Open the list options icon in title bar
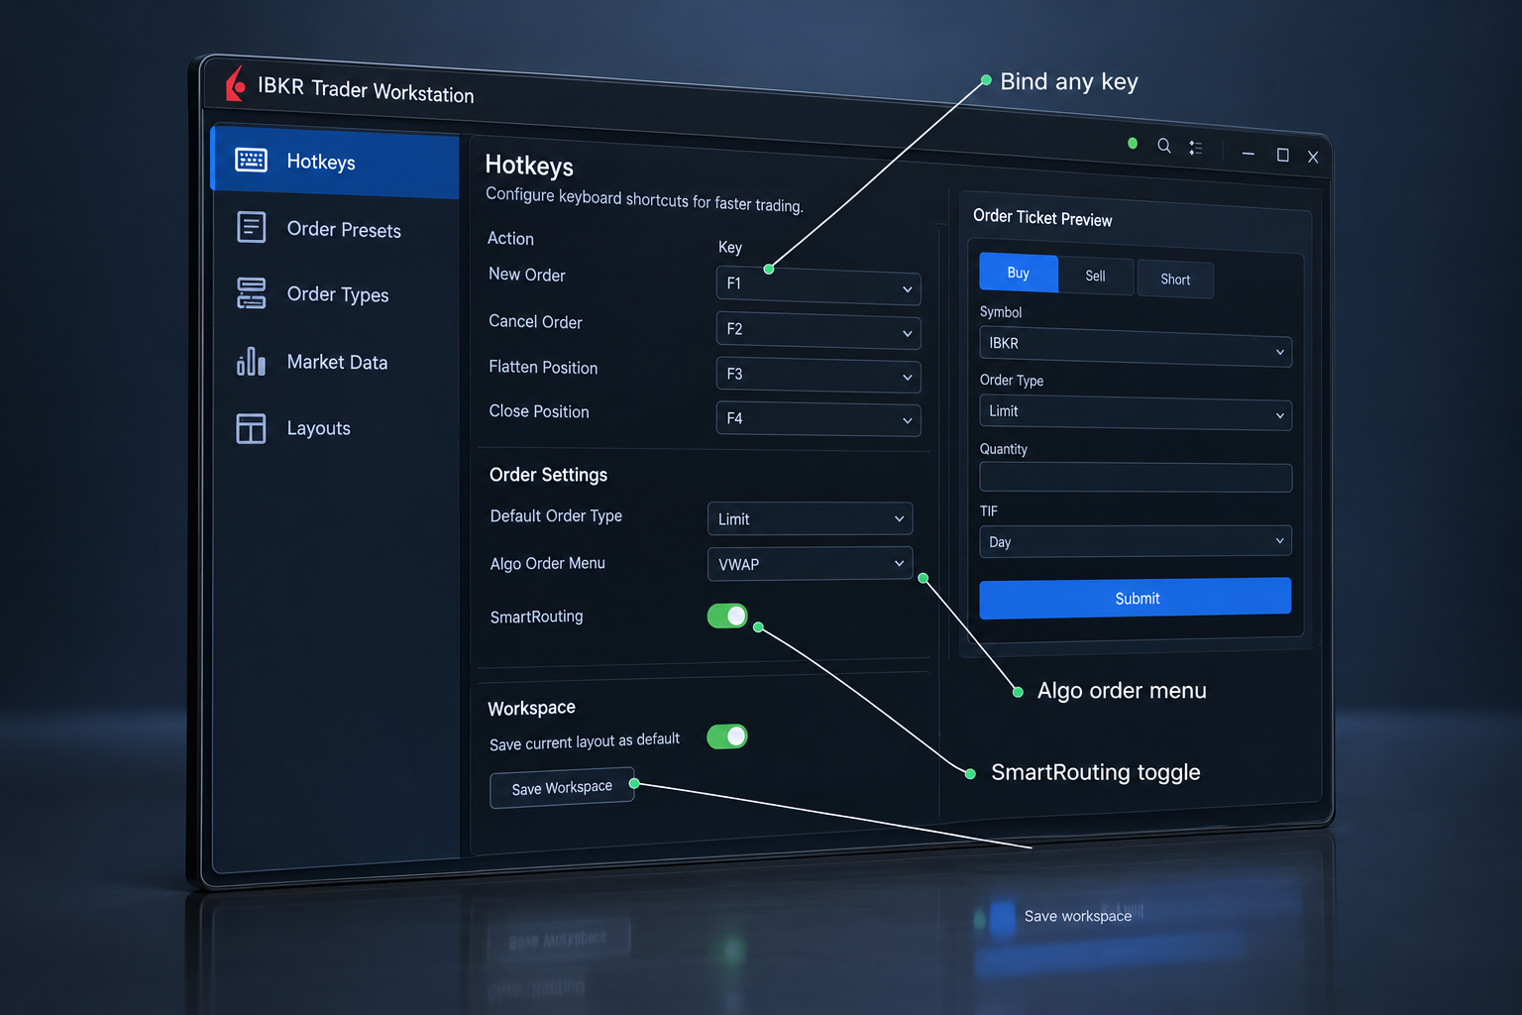Image resolution: width=1522 pixels, height=1015 pixels. [x=1196, y=148]
